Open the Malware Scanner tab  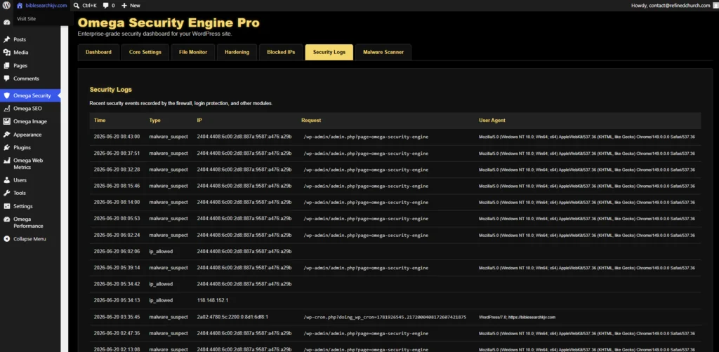[383, 52]
